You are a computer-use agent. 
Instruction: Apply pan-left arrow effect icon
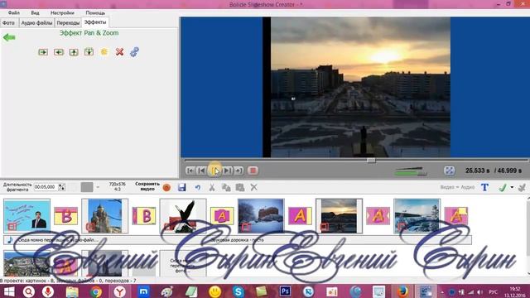point(59,52)
